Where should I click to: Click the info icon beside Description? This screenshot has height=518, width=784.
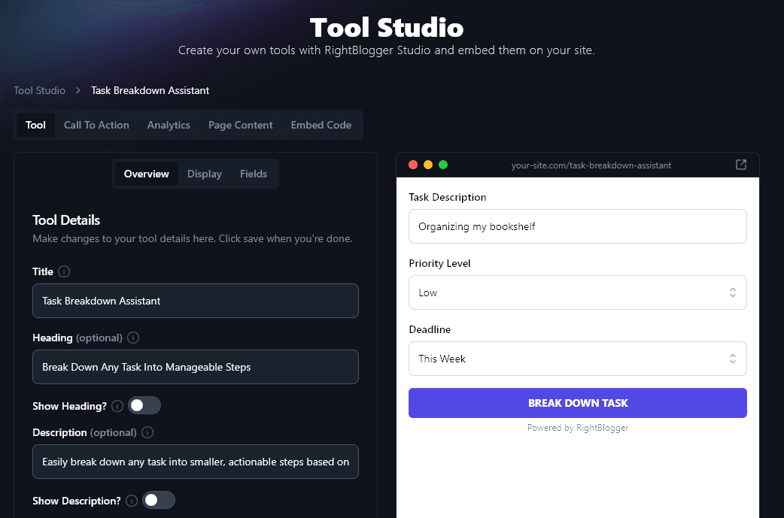point(147,432)
